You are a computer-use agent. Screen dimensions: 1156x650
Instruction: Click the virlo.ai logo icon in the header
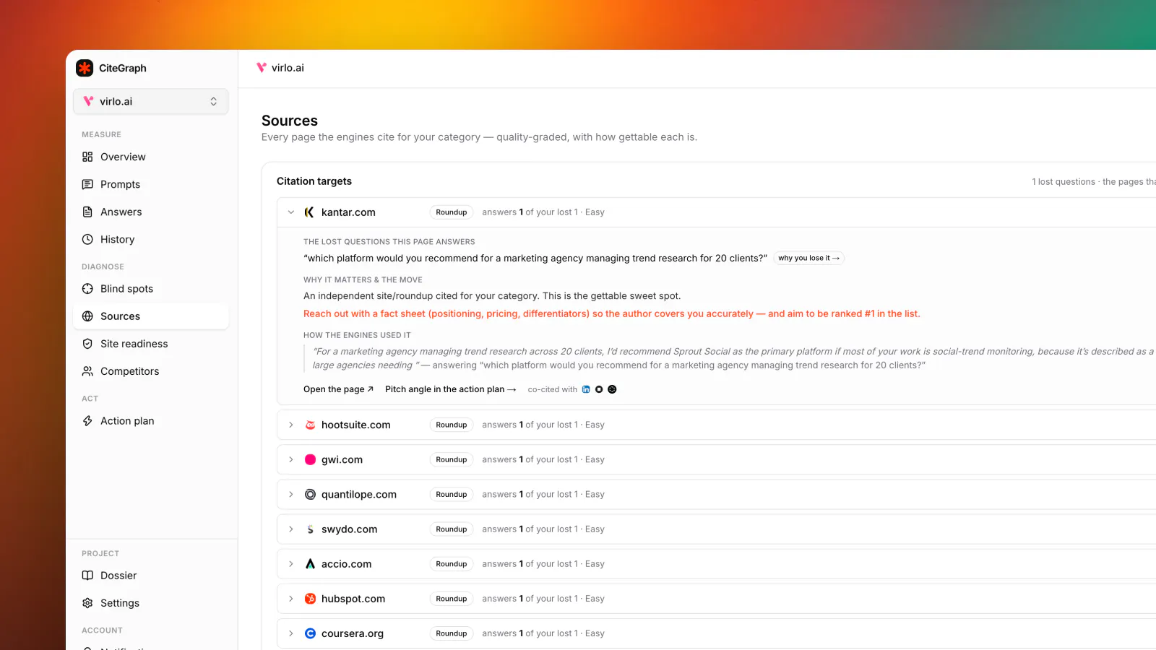point(262,68)
